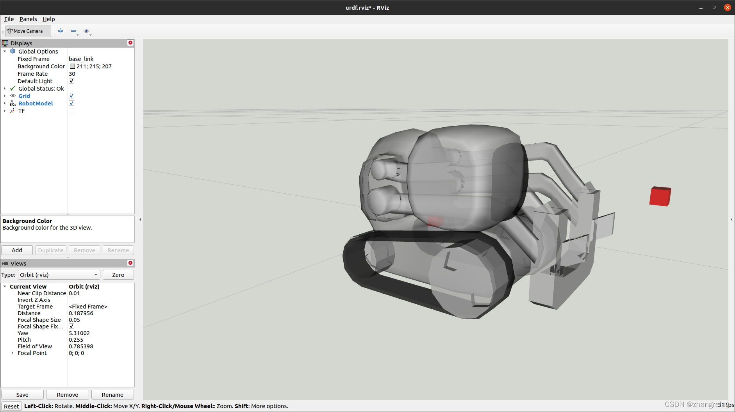The height and width of the screenshot is (412, 735).
Task: Select the Distance value 0.187956
Action: [81, 313]
